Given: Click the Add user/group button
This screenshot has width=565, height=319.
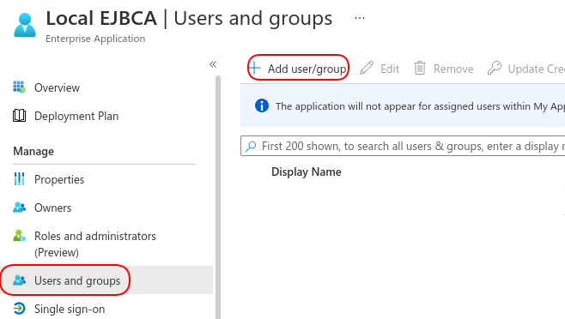Looking at the screenshot, I should click(298, 68).
